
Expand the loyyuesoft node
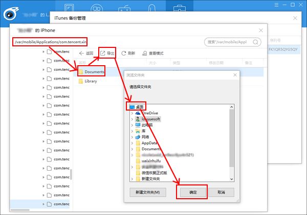tap(132, 119)
